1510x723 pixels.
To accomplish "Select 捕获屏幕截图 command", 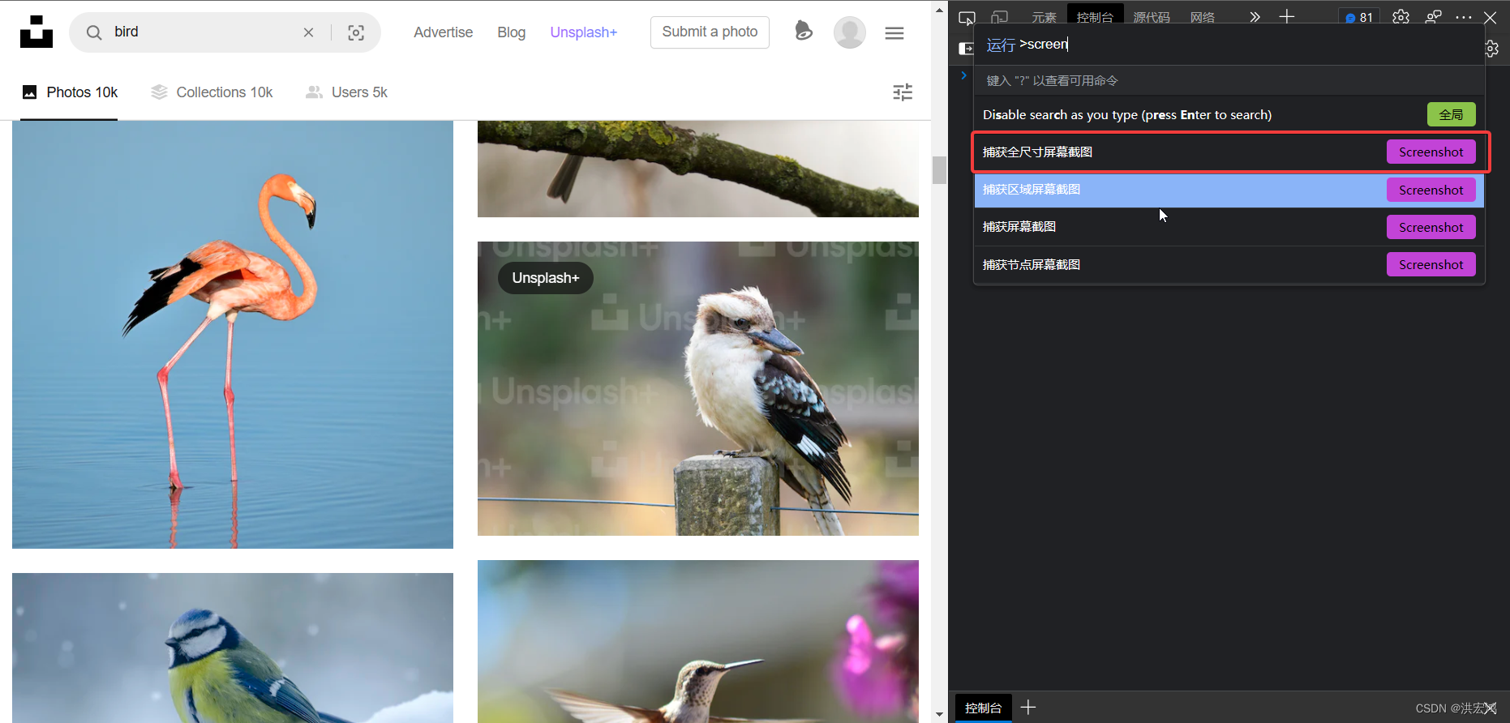I will coord(1229,227).
